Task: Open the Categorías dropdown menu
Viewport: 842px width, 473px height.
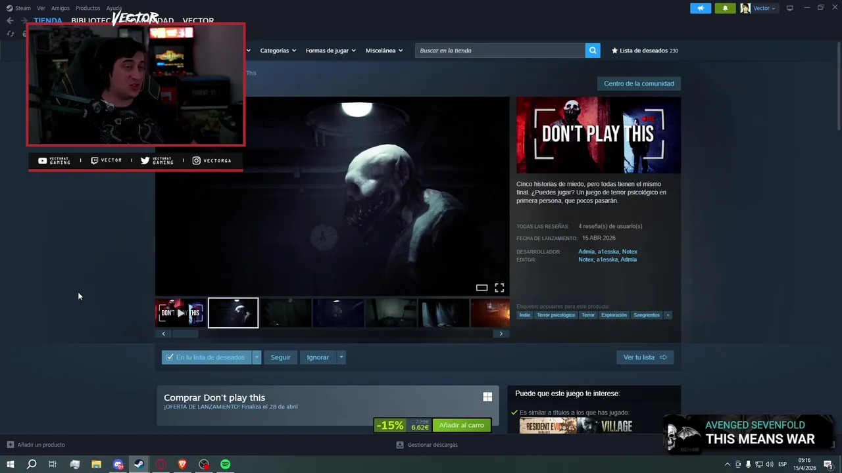Action: [278, 51]
